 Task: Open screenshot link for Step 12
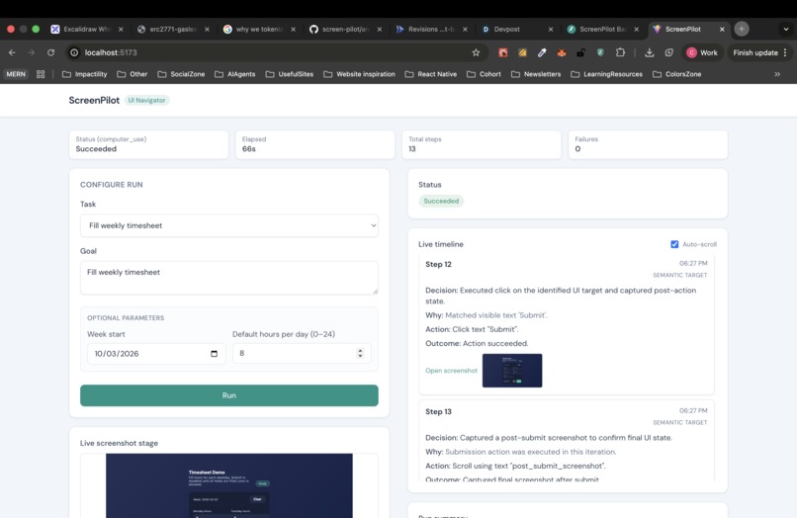pyautogui.click(x=451, y=371)
